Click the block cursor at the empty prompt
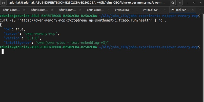The width and height of the screenshot is (204, 102). [x=3, y=52]
